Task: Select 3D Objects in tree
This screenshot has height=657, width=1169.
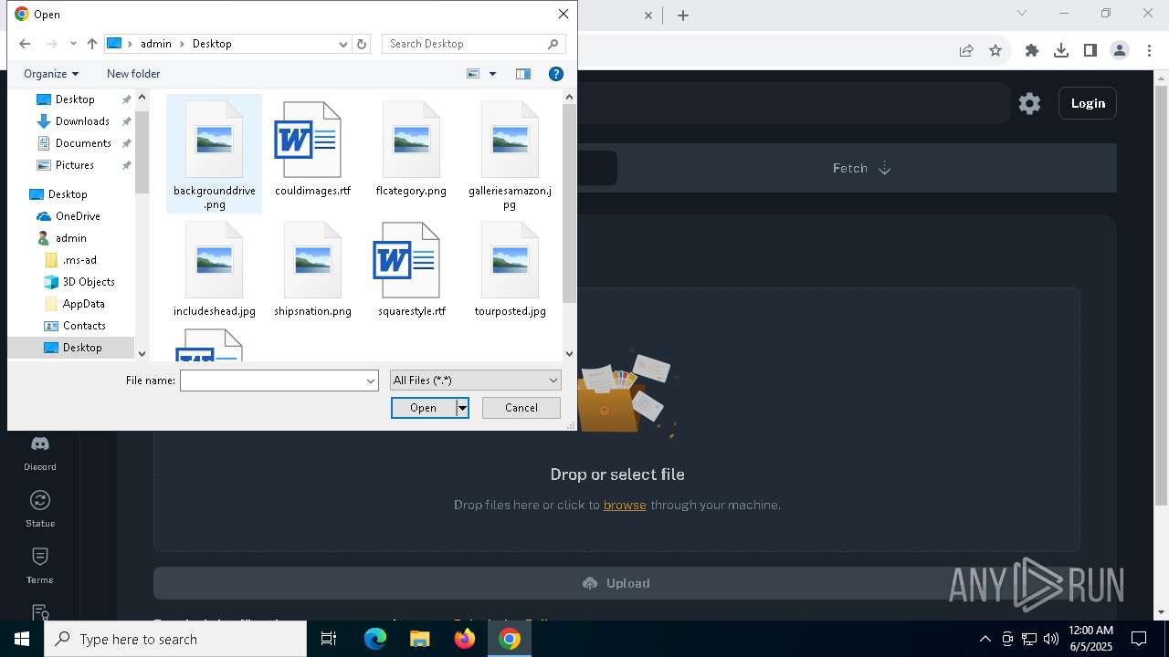Action: point(89,282)
